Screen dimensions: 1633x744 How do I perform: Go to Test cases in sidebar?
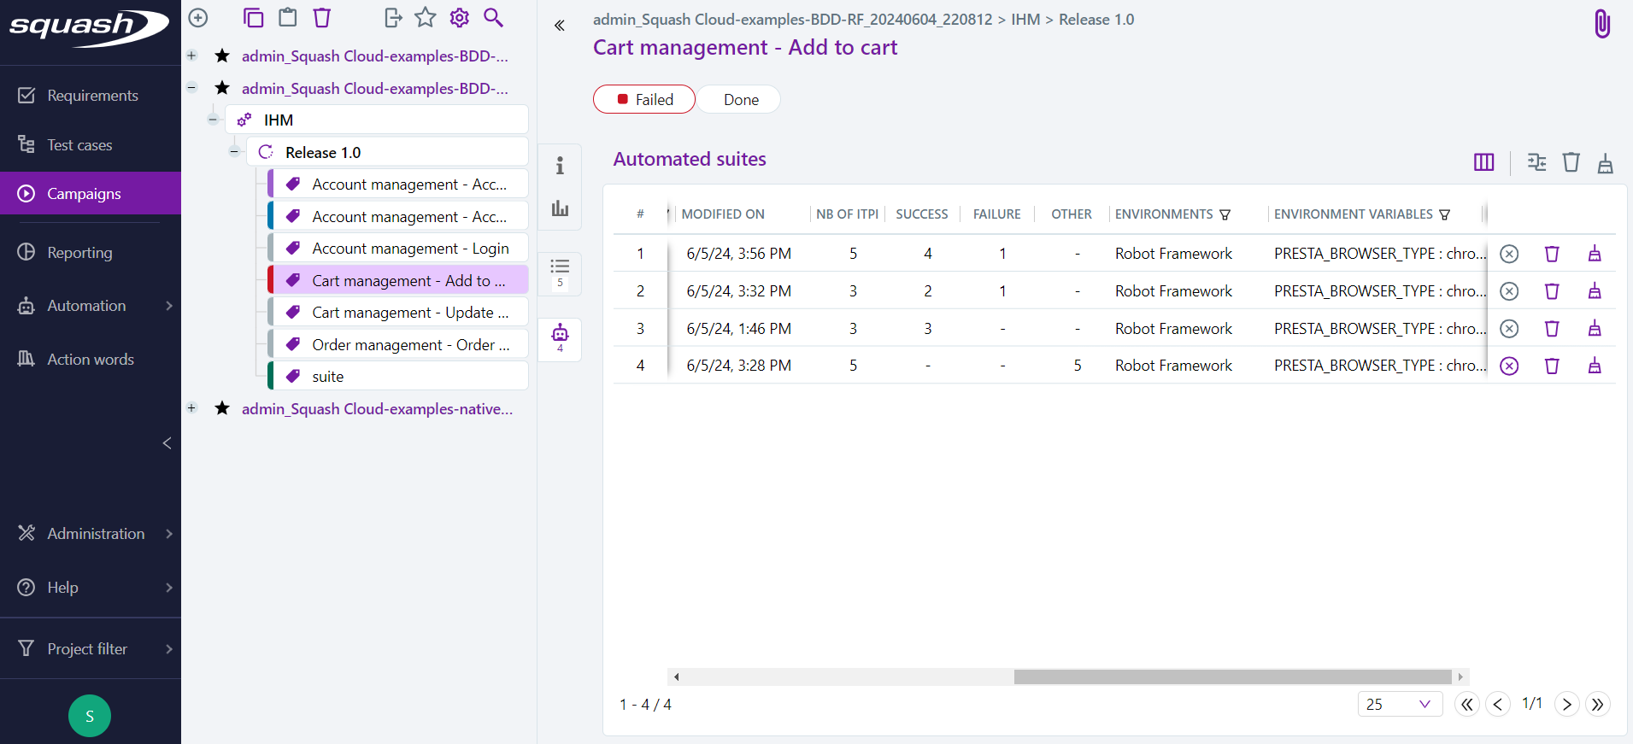pos(79,145)
